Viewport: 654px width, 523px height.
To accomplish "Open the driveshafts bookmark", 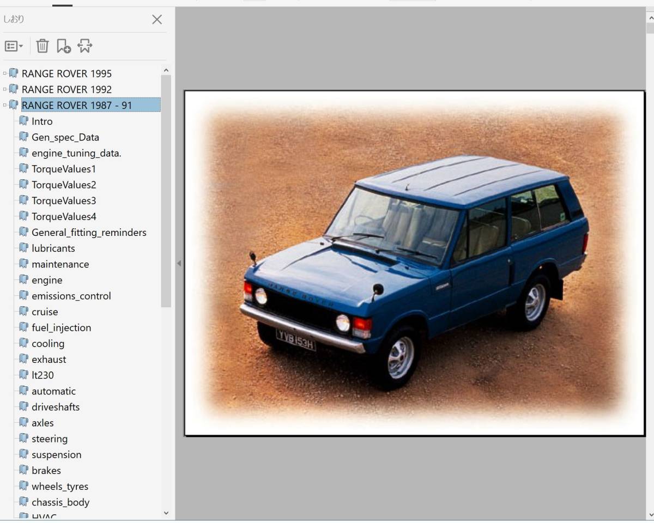I will point(56,407).
